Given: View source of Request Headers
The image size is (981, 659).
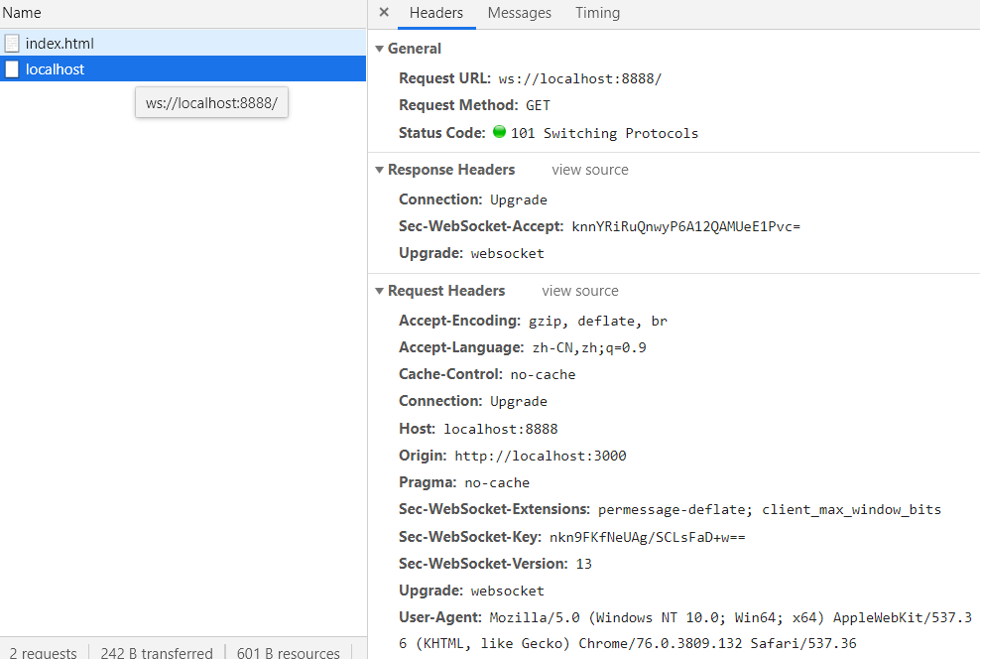Looking at the screenshot, I should click(x=579, y=291).
